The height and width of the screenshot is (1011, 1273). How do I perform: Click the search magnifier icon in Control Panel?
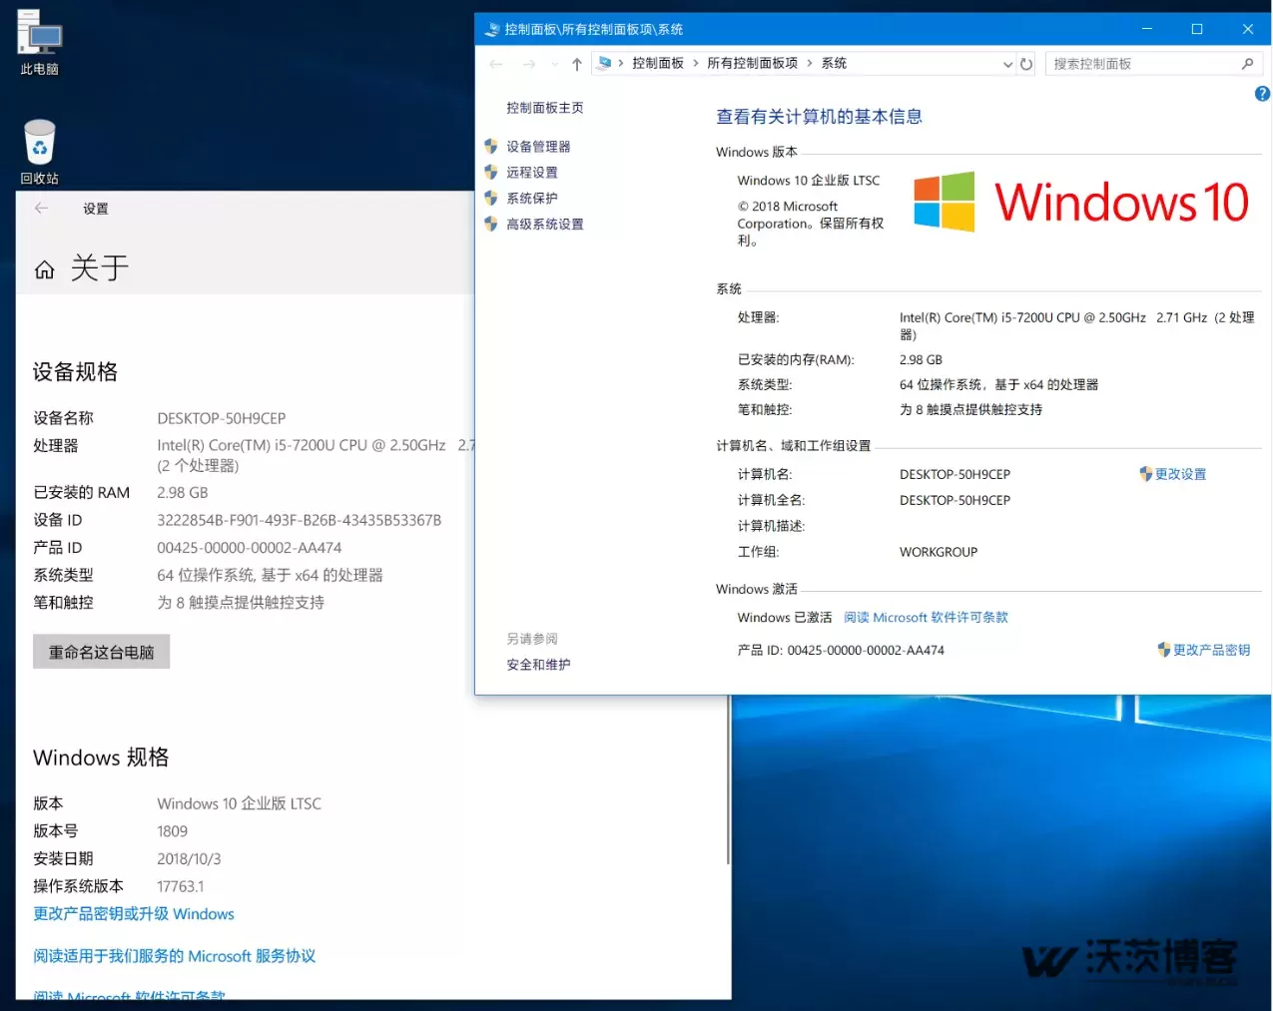pos(1247,64)
